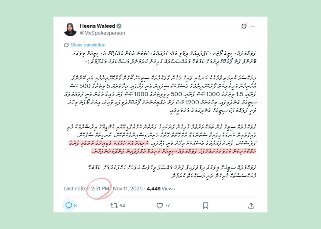Click the translation icon beside Show translation
321x229 pixels.
(66, 45)
